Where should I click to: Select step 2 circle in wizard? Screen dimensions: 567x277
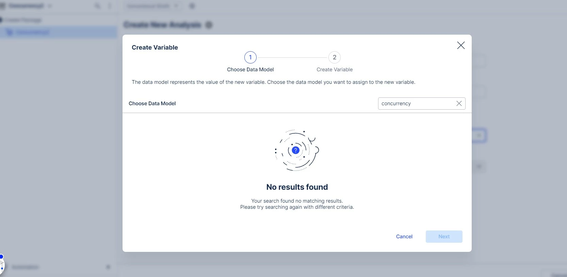coord(334,57)
